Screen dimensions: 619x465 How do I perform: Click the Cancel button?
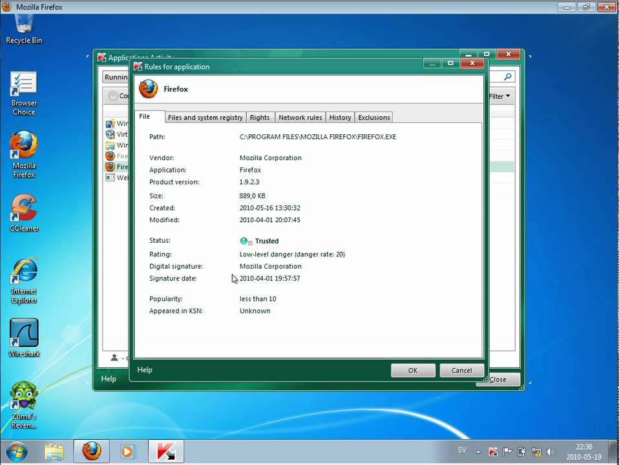click(x=461, y=370)
